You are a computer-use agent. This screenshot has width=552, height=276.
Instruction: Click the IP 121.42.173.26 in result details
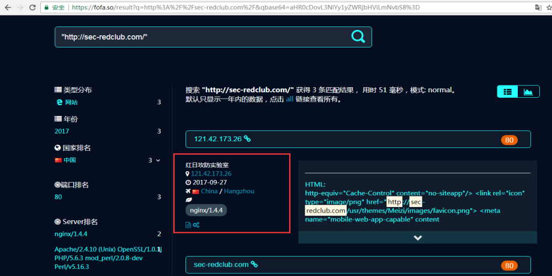pos(211,173)
